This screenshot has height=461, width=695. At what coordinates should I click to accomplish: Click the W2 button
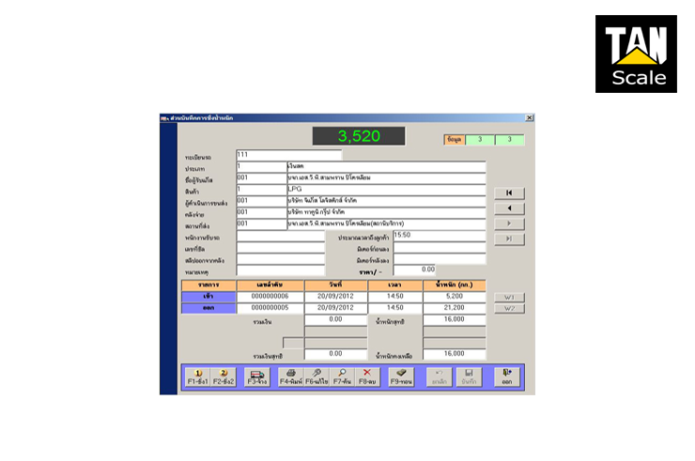click(508, 309)
